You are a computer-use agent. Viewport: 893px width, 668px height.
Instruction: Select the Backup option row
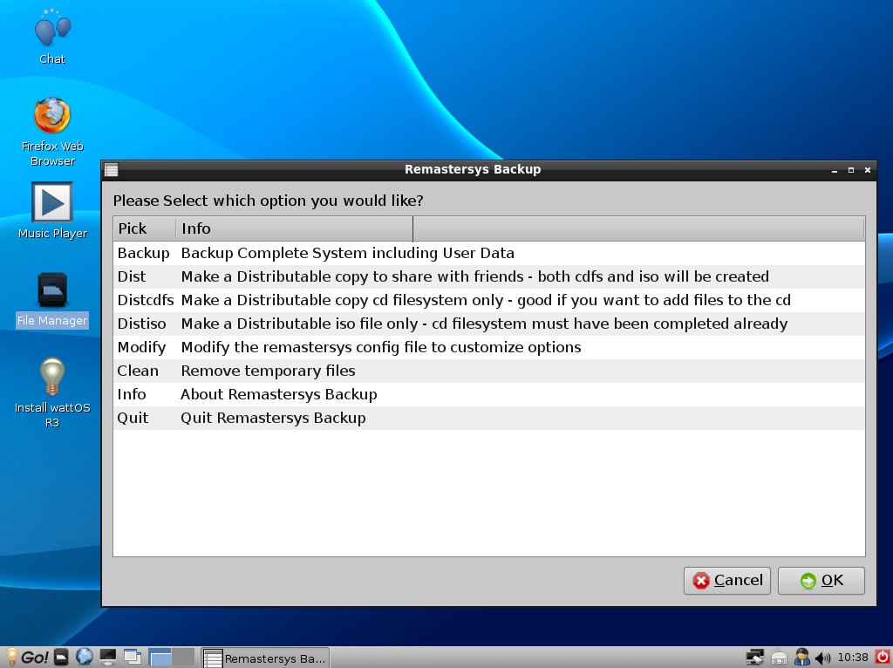pyautogui.click(x=488, y=253)
